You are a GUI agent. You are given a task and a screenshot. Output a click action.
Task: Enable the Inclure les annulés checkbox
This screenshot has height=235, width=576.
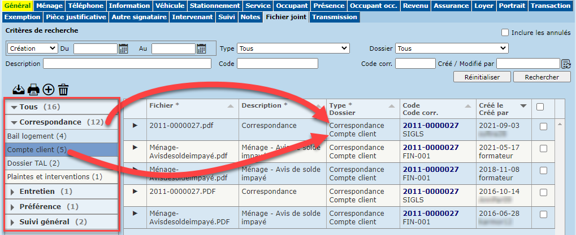point(505,33)
